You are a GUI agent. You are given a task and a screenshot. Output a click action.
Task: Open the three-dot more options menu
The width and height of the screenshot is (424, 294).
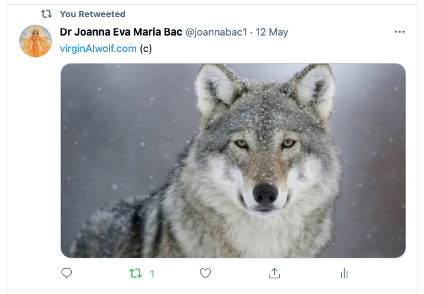coord(399,32)
